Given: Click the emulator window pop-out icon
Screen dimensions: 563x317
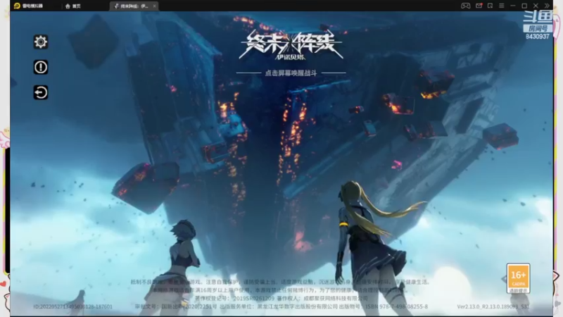Looking at the screenshot, I should click(490, 6).
